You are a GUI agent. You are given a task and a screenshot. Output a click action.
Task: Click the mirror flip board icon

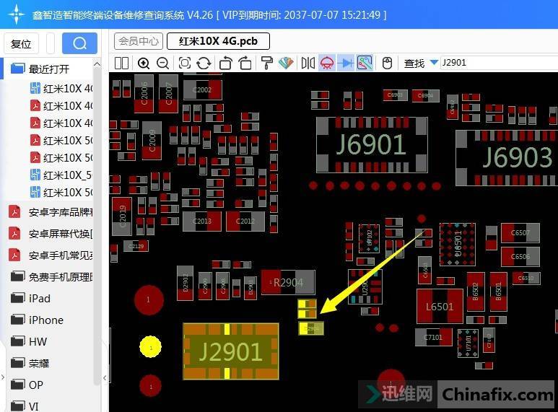[308, 63]
